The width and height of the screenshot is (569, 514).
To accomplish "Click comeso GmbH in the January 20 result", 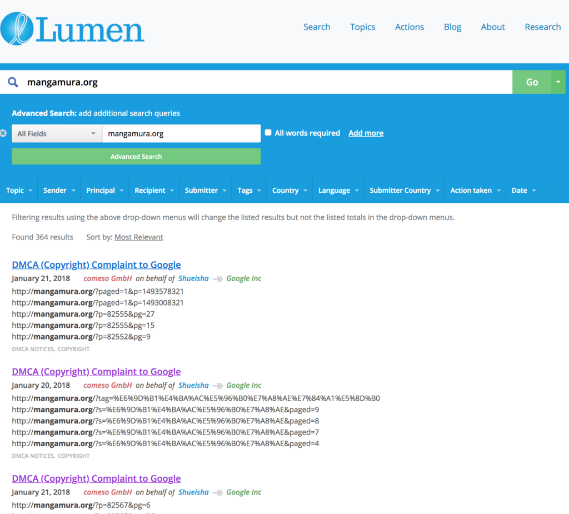I will point(108,385).
